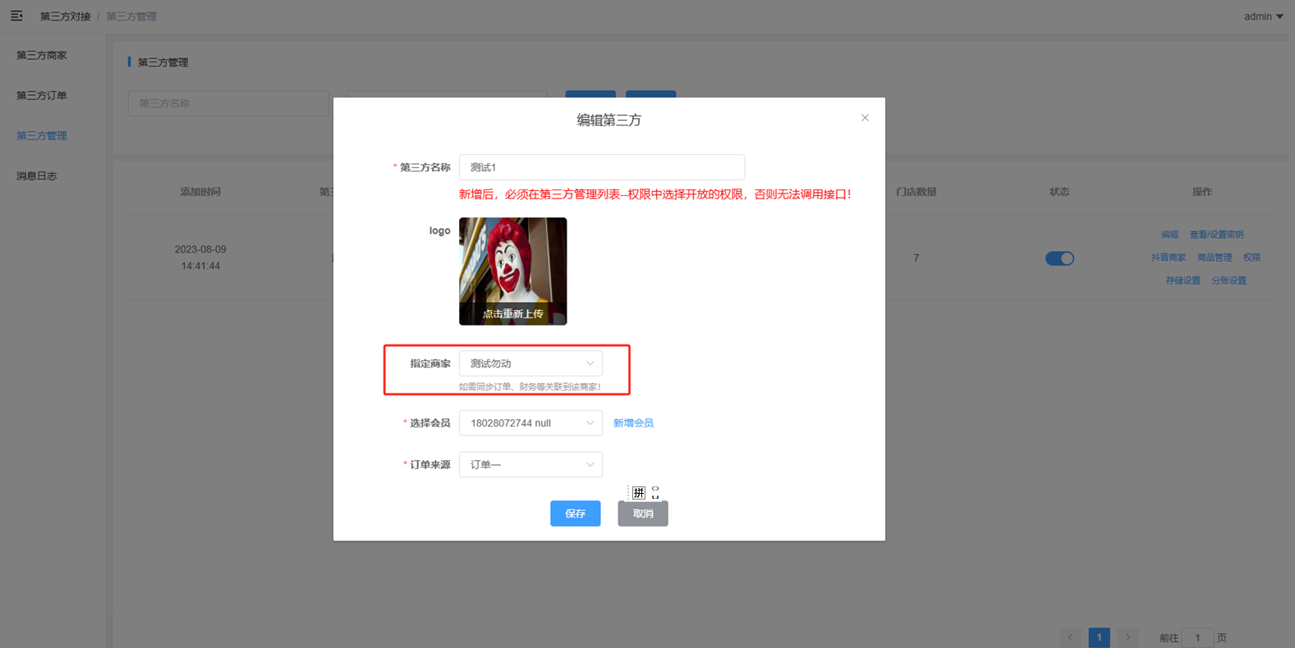This screenshot has width=1295, height=648.
Task: Save the form with 保存 button
Action: [x=576, y=513]
